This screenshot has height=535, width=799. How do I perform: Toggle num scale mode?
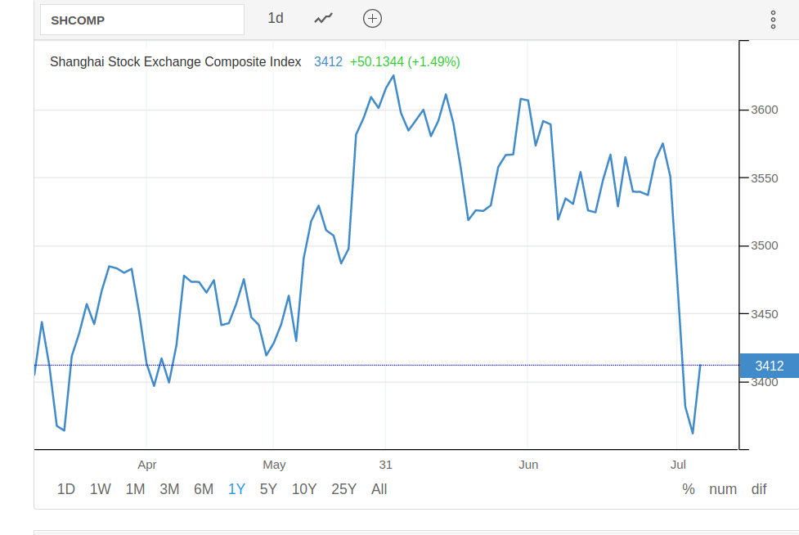723,489
